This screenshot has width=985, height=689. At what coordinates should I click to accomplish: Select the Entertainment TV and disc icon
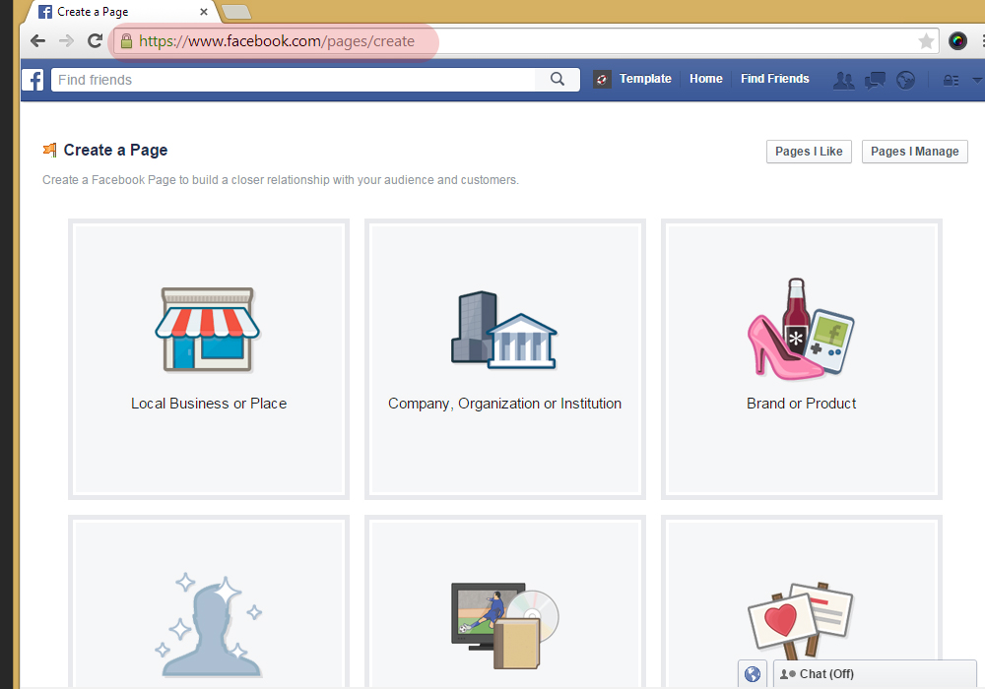coord(504,626)
